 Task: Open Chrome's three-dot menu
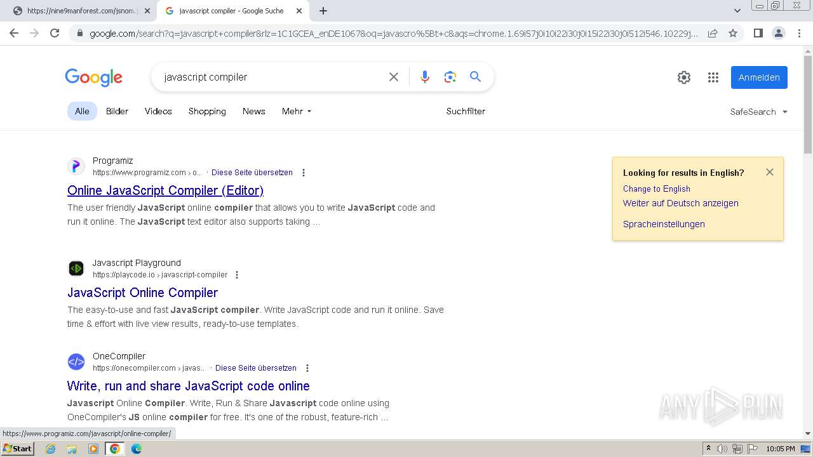click(x=799, y=33)
